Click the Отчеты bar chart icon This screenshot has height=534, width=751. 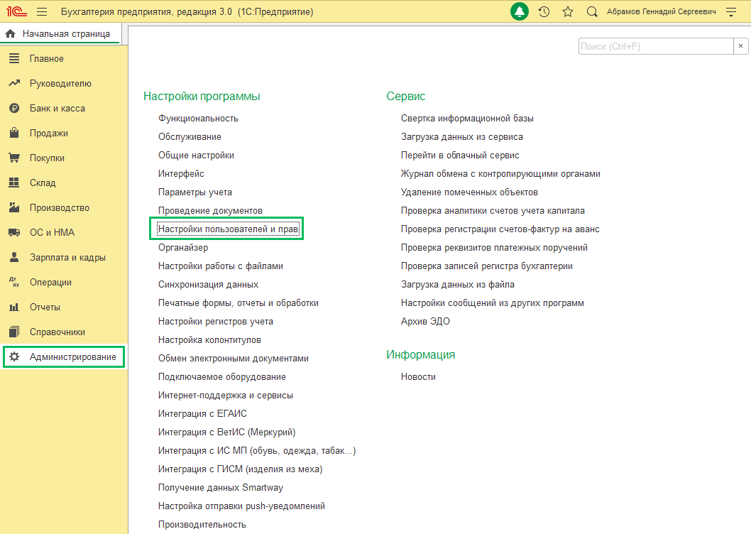[x=14, y=307]
